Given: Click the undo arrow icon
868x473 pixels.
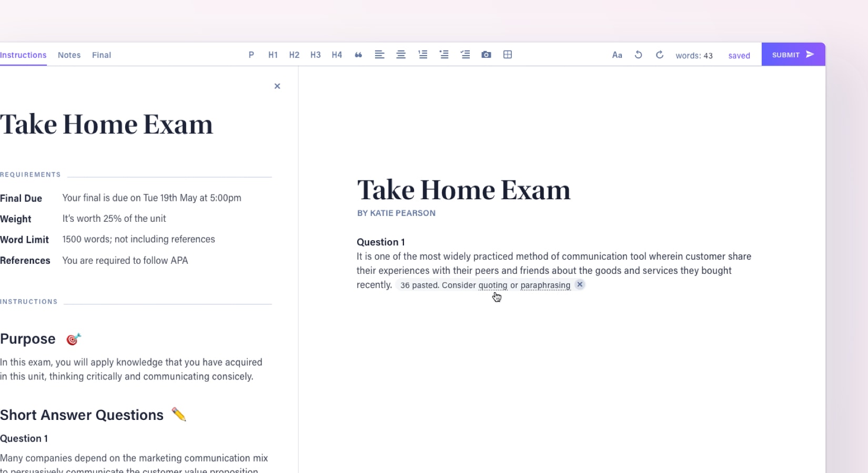Looking at the screenshot, I should click(638, 55).
